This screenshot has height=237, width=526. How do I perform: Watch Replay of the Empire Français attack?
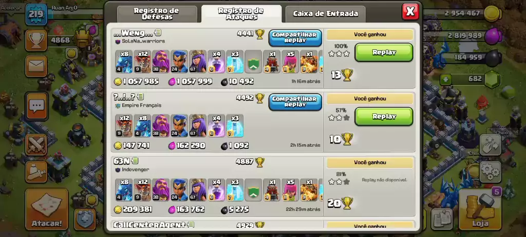point(384,116)
